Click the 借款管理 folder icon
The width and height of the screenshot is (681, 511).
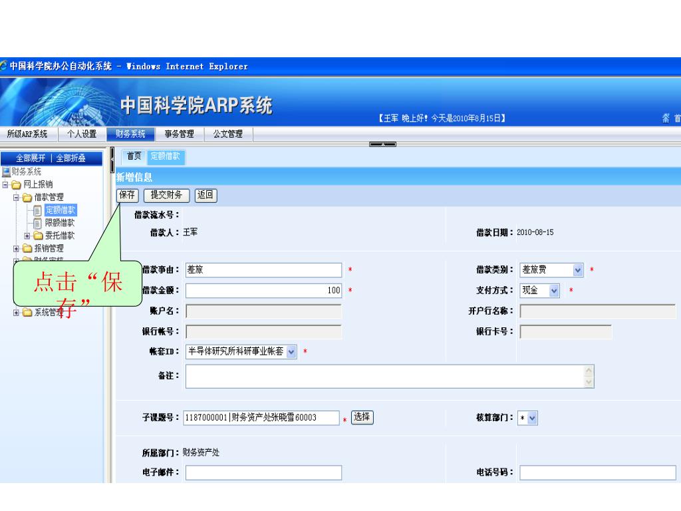[27, 198]
